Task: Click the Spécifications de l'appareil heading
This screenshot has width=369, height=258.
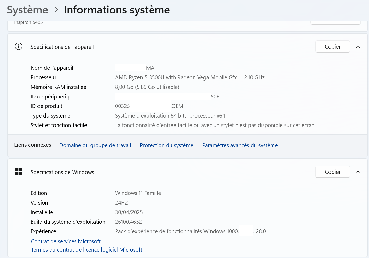Action: (62, 47)
